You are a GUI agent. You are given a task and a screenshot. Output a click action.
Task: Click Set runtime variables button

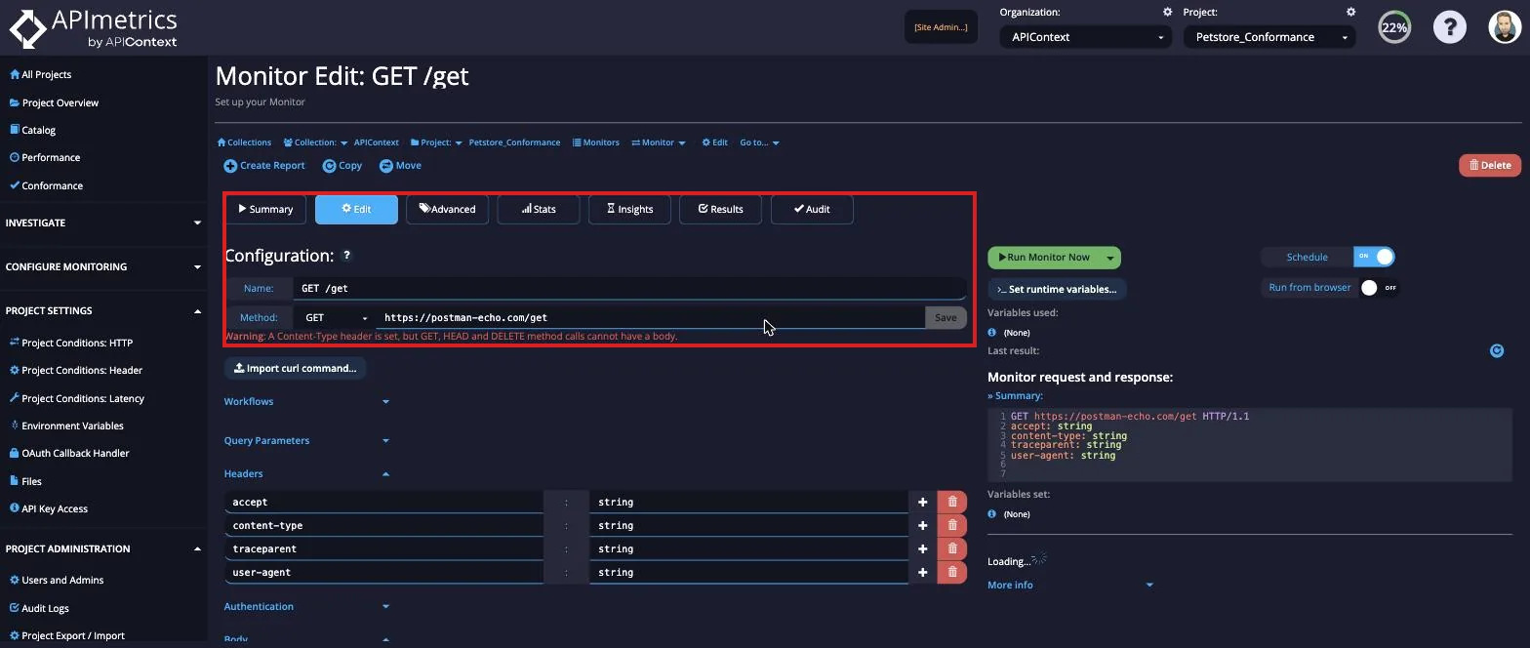[1057, 289]
